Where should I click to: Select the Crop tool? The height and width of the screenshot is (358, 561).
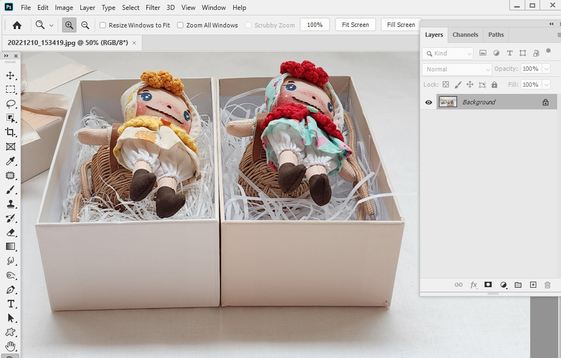coord(10,132)
